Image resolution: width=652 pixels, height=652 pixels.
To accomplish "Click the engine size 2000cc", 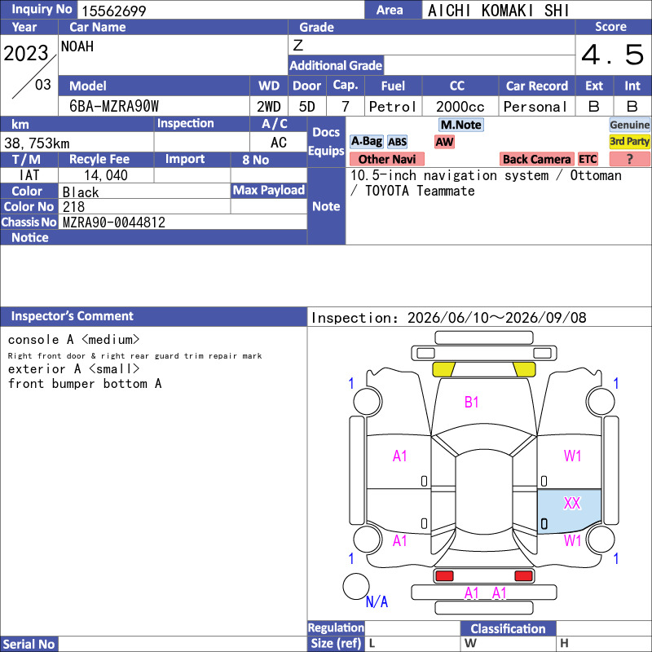I will pyautogui.click(x=460, y=107).
